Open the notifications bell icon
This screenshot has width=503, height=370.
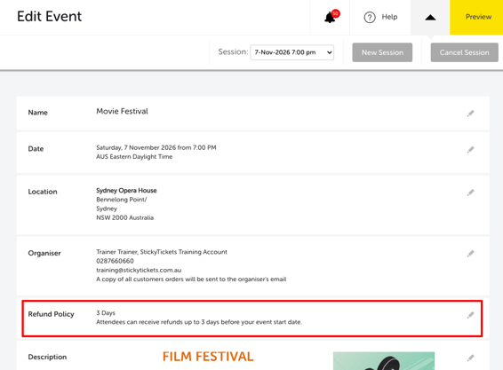point(330,17)
